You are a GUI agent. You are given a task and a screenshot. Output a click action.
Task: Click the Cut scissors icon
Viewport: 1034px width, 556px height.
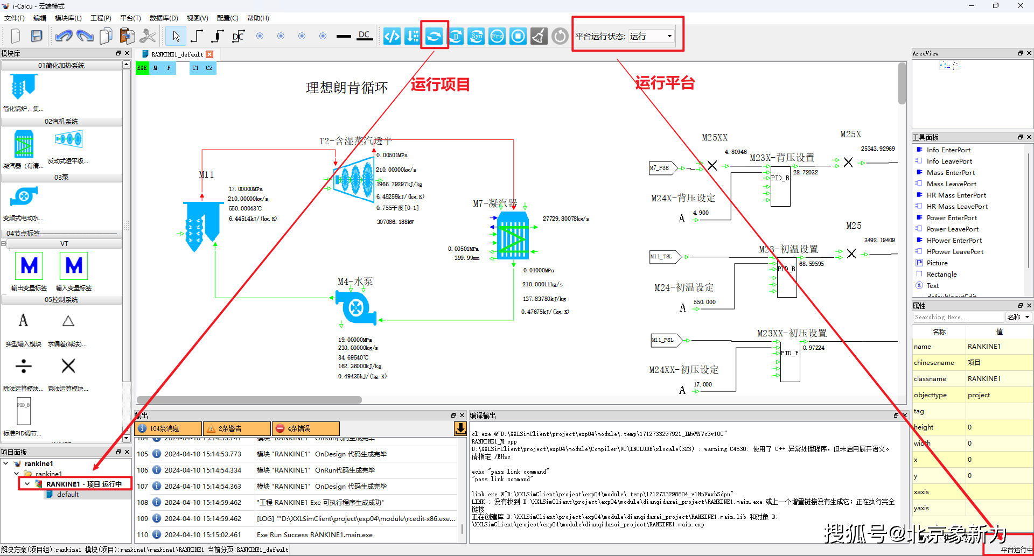pos(148,36)
